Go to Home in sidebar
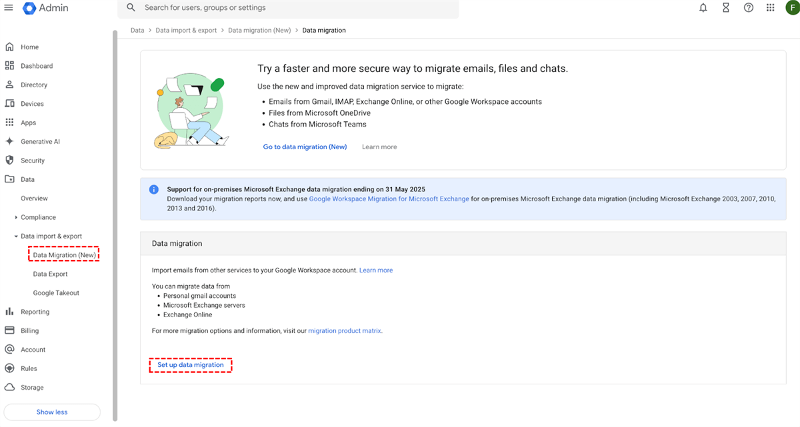800x427 pixels. (29, 47)
